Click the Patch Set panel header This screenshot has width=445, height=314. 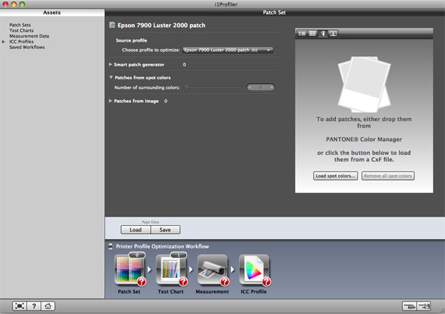coord(275,13)
